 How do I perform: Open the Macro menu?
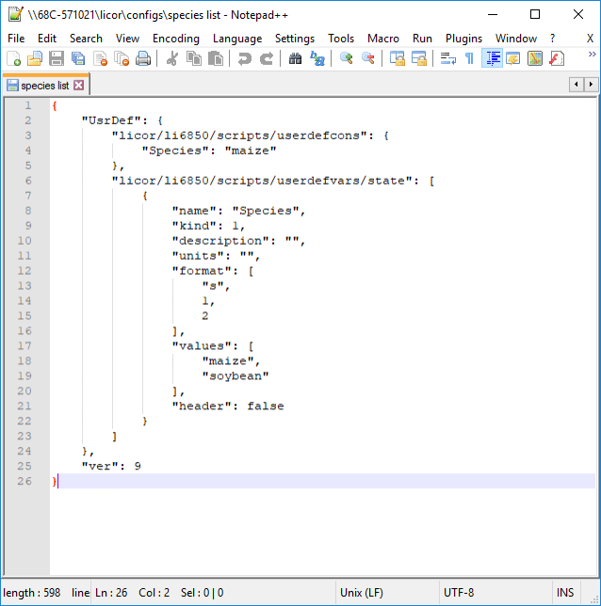[x=383, y=39]
